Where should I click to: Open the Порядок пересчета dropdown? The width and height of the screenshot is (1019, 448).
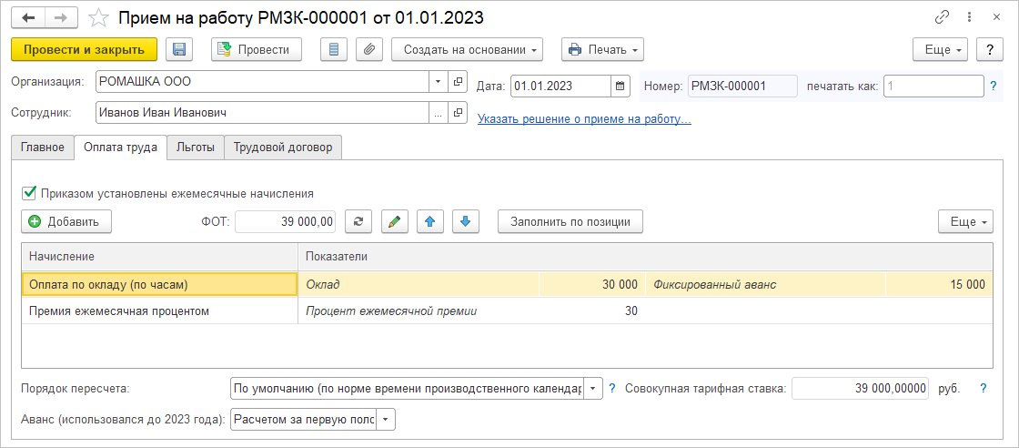[592, 389]
